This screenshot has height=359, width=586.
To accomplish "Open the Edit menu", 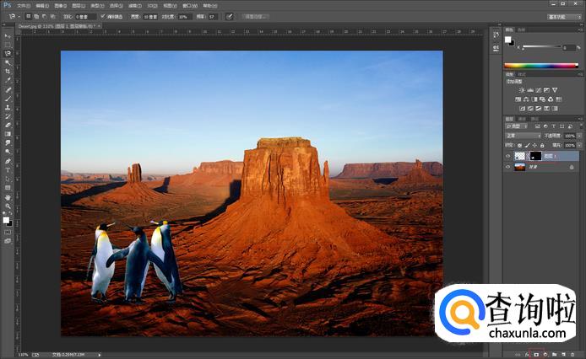I will click(42, 6).
